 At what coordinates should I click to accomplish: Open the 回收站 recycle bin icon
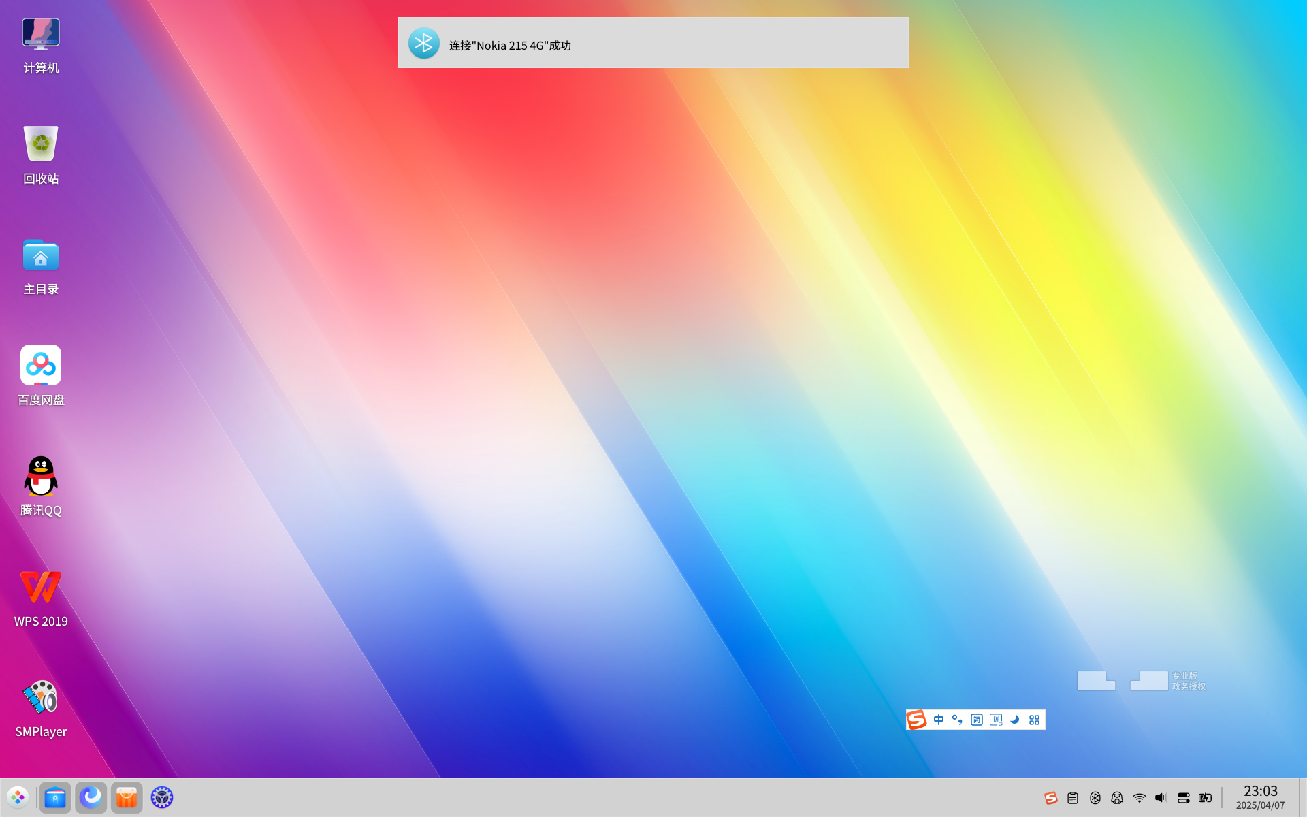[x=41, y=156]
